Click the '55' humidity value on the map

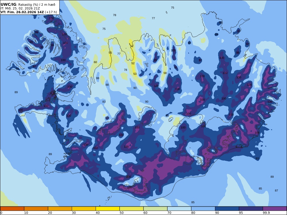(110, 53)
